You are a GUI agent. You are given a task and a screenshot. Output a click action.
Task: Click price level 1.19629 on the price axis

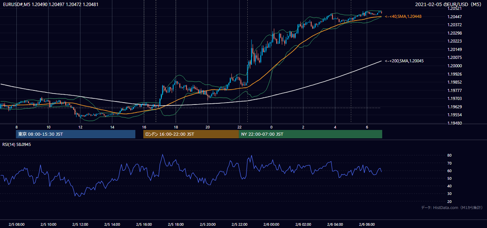coord(455,107)
